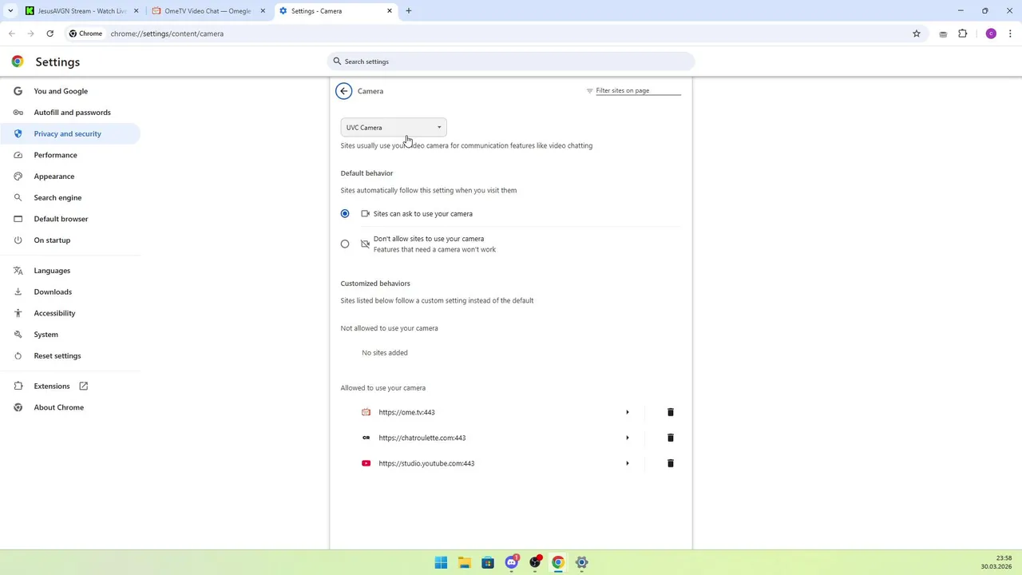Open the UVC Camera device dropdown

(x=394, y=128)
